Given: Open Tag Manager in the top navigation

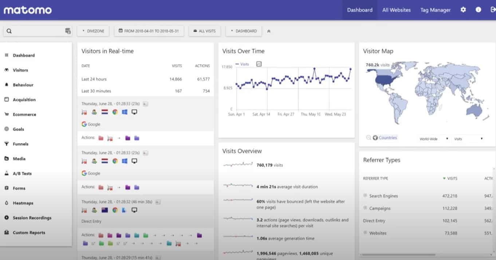Looking at the screenshot, I should click(436, 10).
